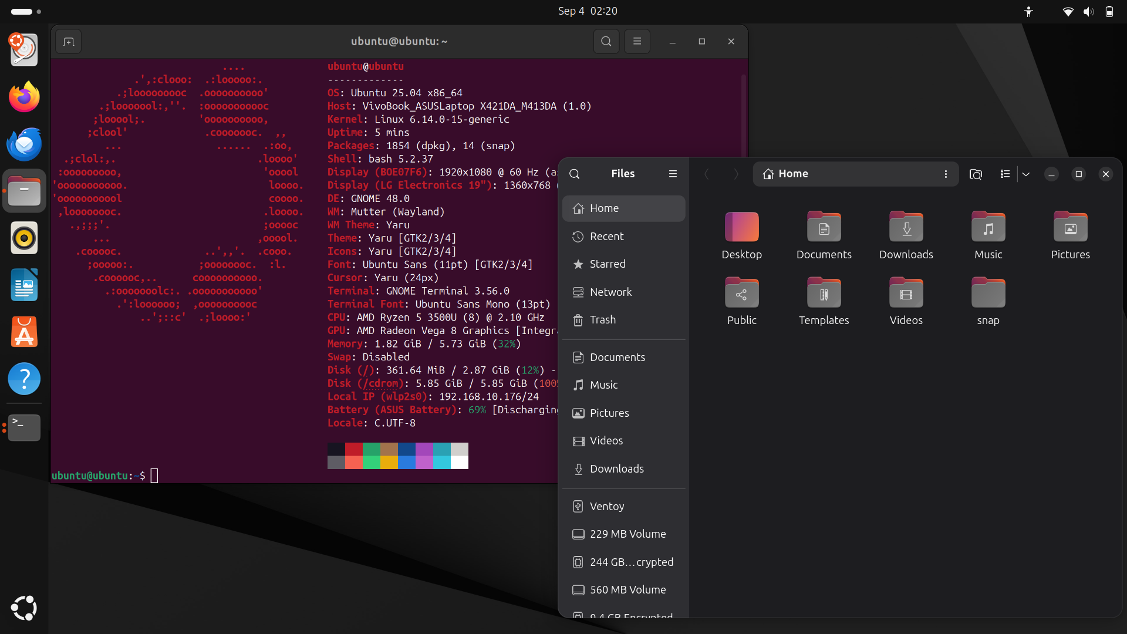Open Starred in the Files sidebar

pyautogui.click(x=623, y=264)
